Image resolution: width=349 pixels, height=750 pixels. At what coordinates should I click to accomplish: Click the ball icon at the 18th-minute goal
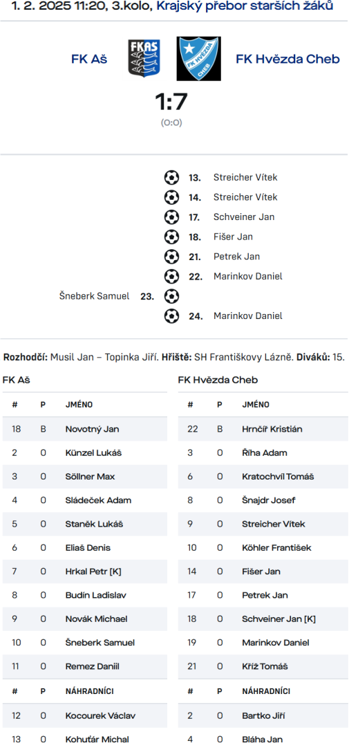click(x=171, y=237)
